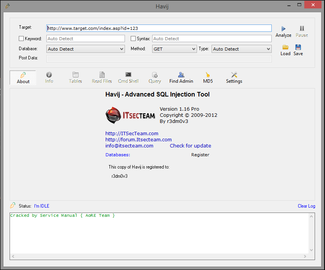Viewport: 325px width, 270px height.
Task: Open the Tables tab
Action: [x=76, y=78]
